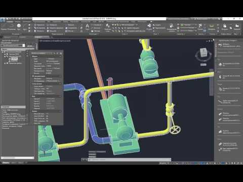This screenshot has height=182, width=243.
Task: Open the Layer Properties manager icon
Action: pyautogui.click(x=107, y=27)
